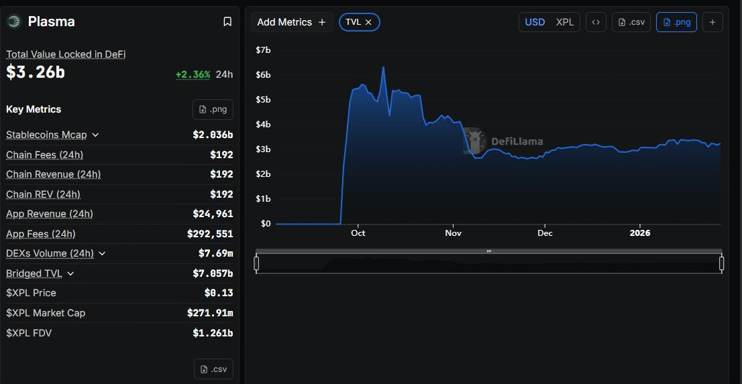Click the Chain Fees (24h) label
Screen dimensions: 742x384
(44, 155)
